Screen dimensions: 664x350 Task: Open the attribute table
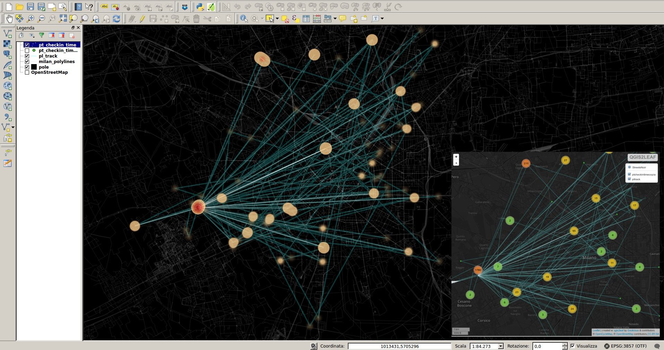click(x=306, y=18)
